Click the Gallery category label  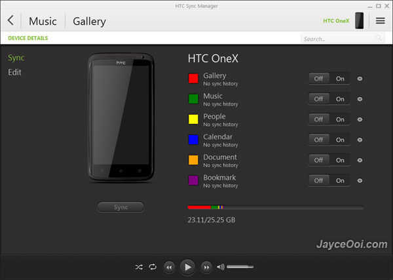tap(215, 76)
